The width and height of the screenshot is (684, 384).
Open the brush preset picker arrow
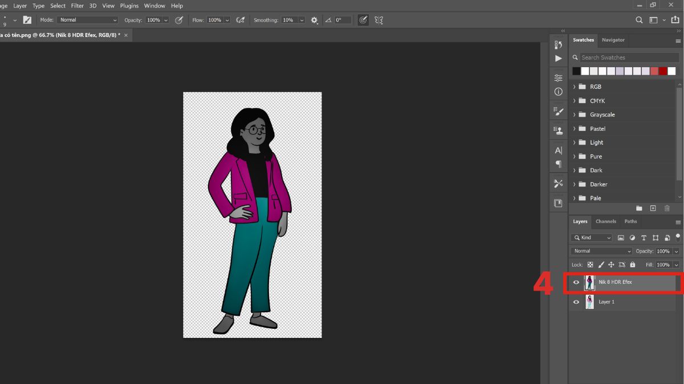(15, 20)
